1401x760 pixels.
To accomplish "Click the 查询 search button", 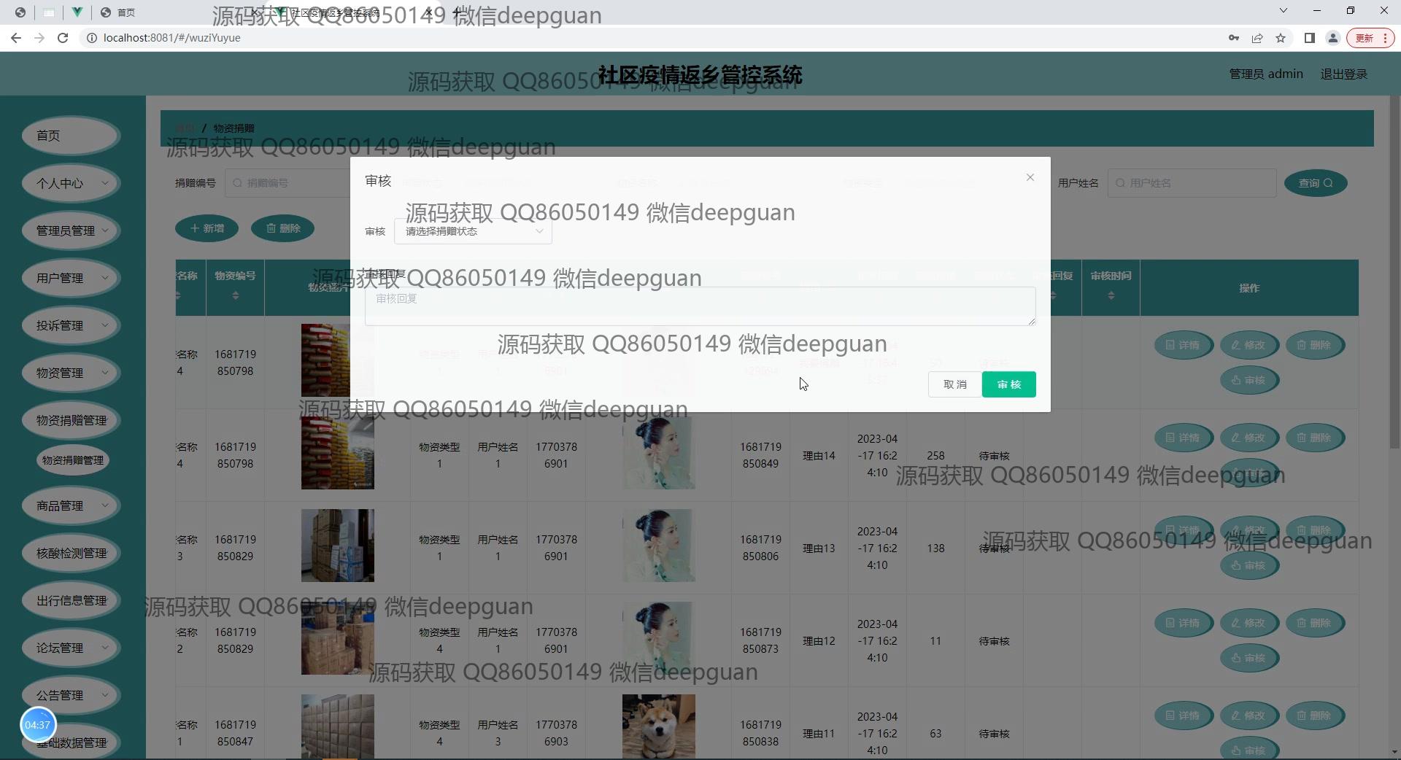I will [x=1316, y=183].
